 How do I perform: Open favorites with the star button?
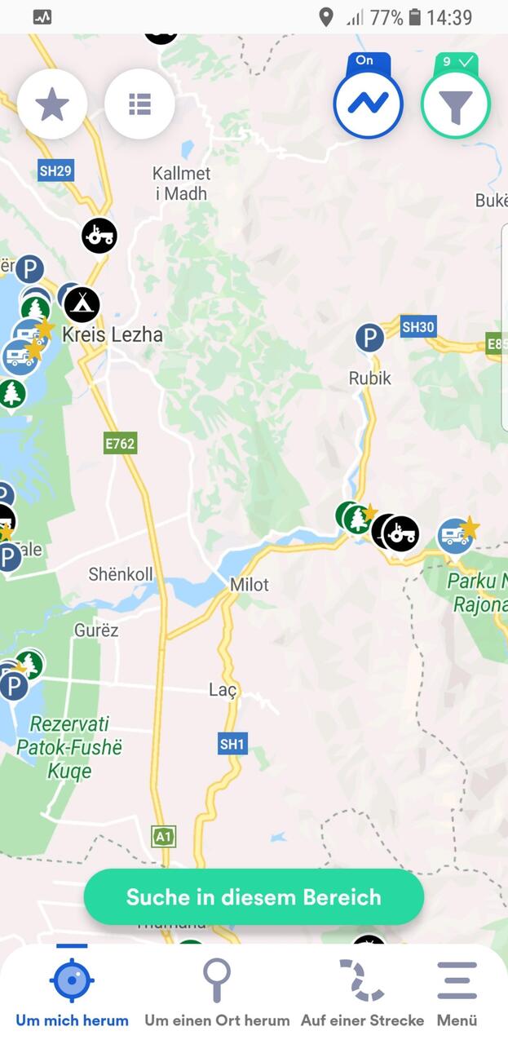(x=52, y=104)
